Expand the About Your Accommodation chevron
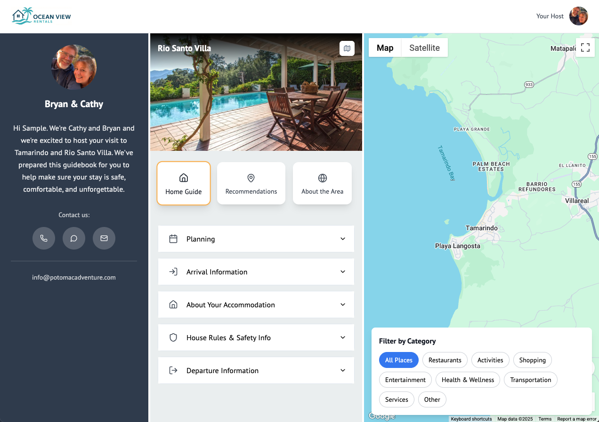The image size is (599, 422). [x=343, y=305]
